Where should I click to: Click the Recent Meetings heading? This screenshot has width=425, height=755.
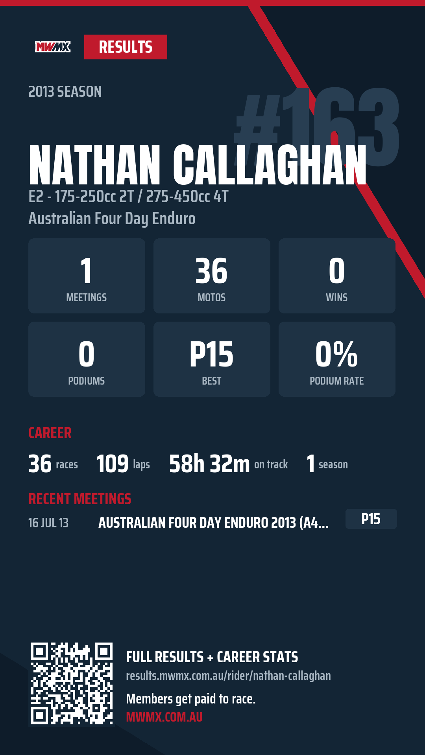(80, 499)
